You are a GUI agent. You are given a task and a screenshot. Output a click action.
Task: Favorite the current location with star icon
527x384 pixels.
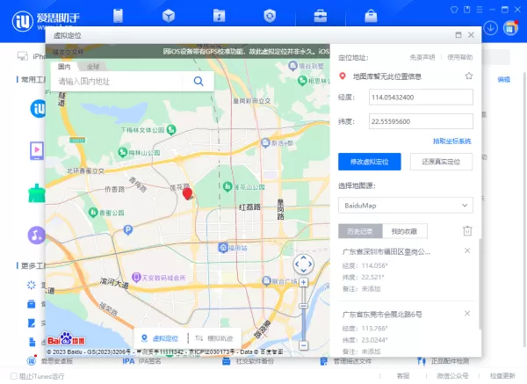469,76
